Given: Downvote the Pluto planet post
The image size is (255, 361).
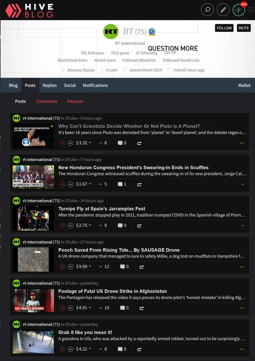Looking at the screenshot, I should click(71, 143).
